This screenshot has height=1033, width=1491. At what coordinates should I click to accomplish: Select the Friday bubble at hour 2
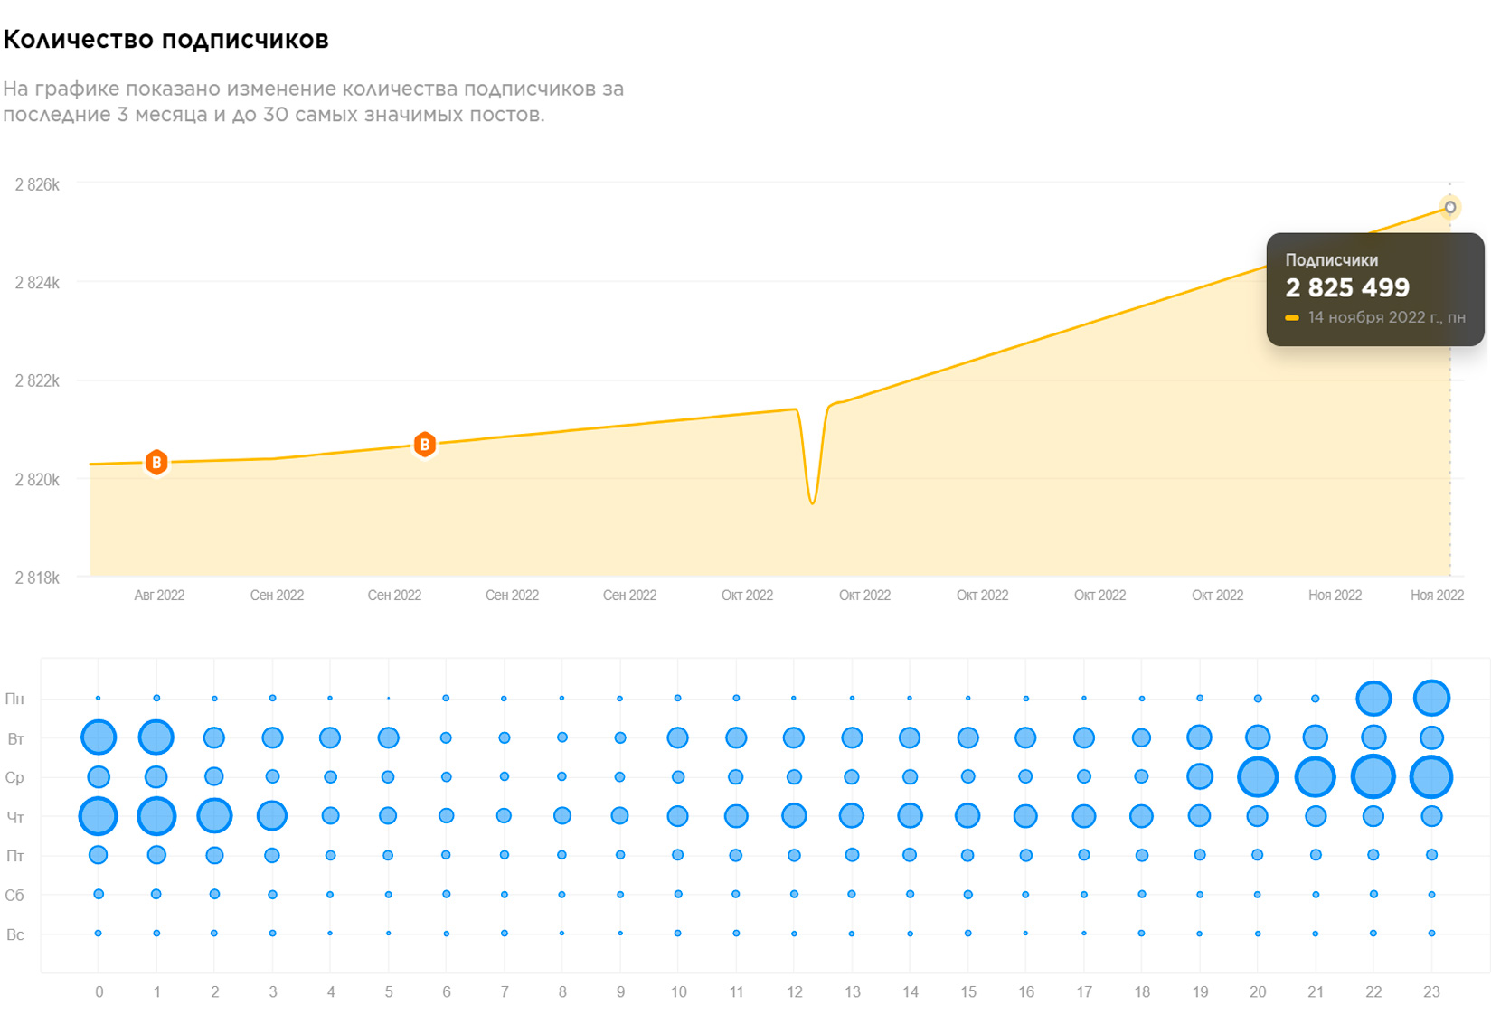214,855
